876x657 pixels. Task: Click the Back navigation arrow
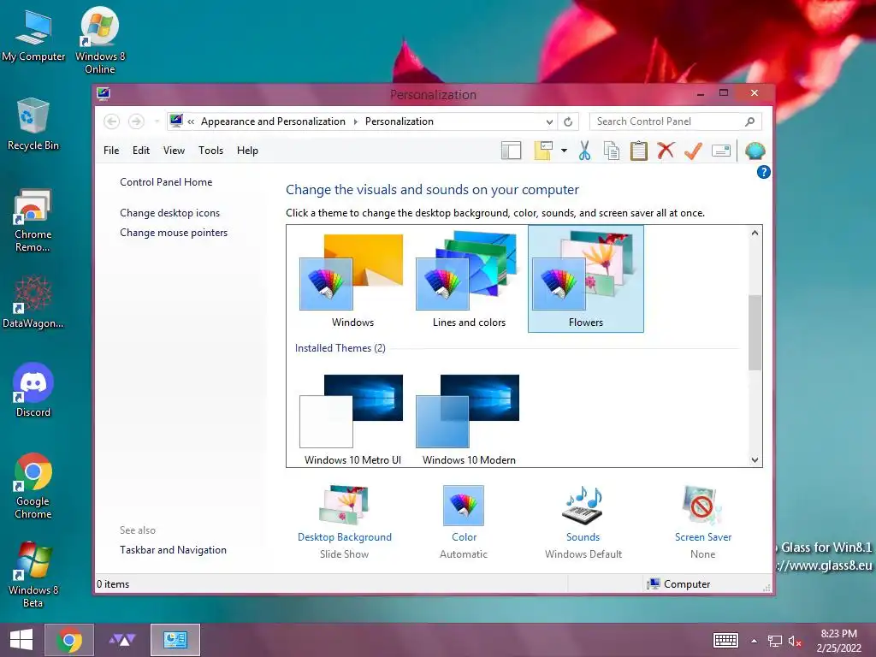click(112, 121)
